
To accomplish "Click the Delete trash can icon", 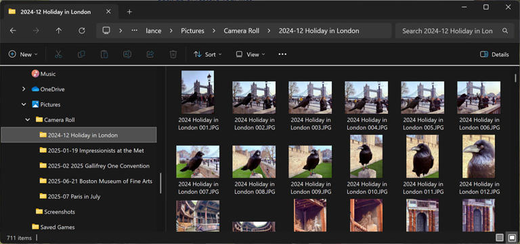I will tap(173, 54).
